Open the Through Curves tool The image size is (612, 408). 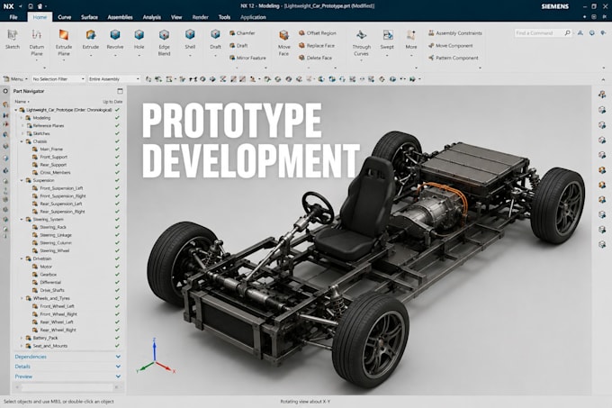362,42
